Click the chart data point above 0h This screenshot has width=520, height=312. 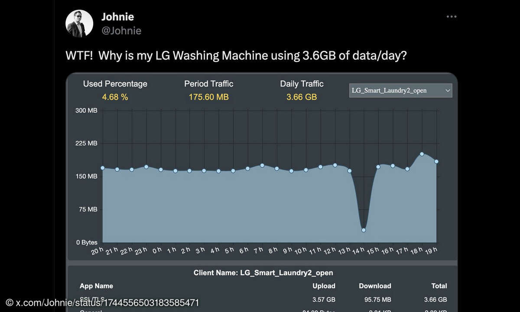(x=161, y=169)
